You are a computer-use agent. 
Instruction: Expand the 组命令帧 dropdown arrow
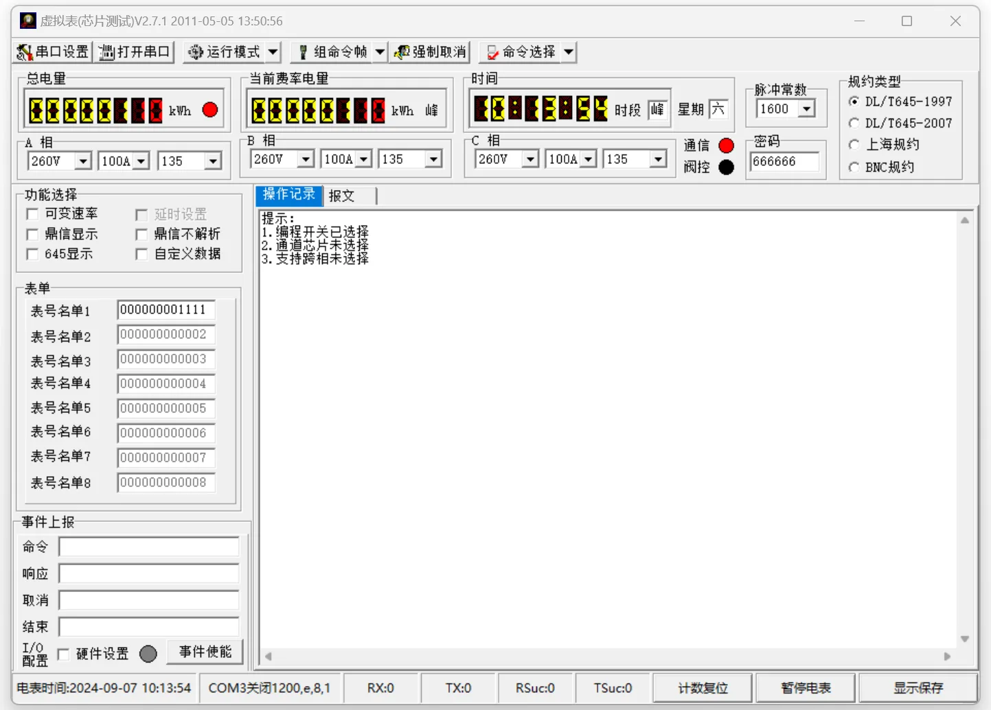(380, 52)
